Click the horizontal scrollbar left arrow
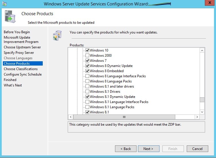216x158 pixels. (71, 117)
